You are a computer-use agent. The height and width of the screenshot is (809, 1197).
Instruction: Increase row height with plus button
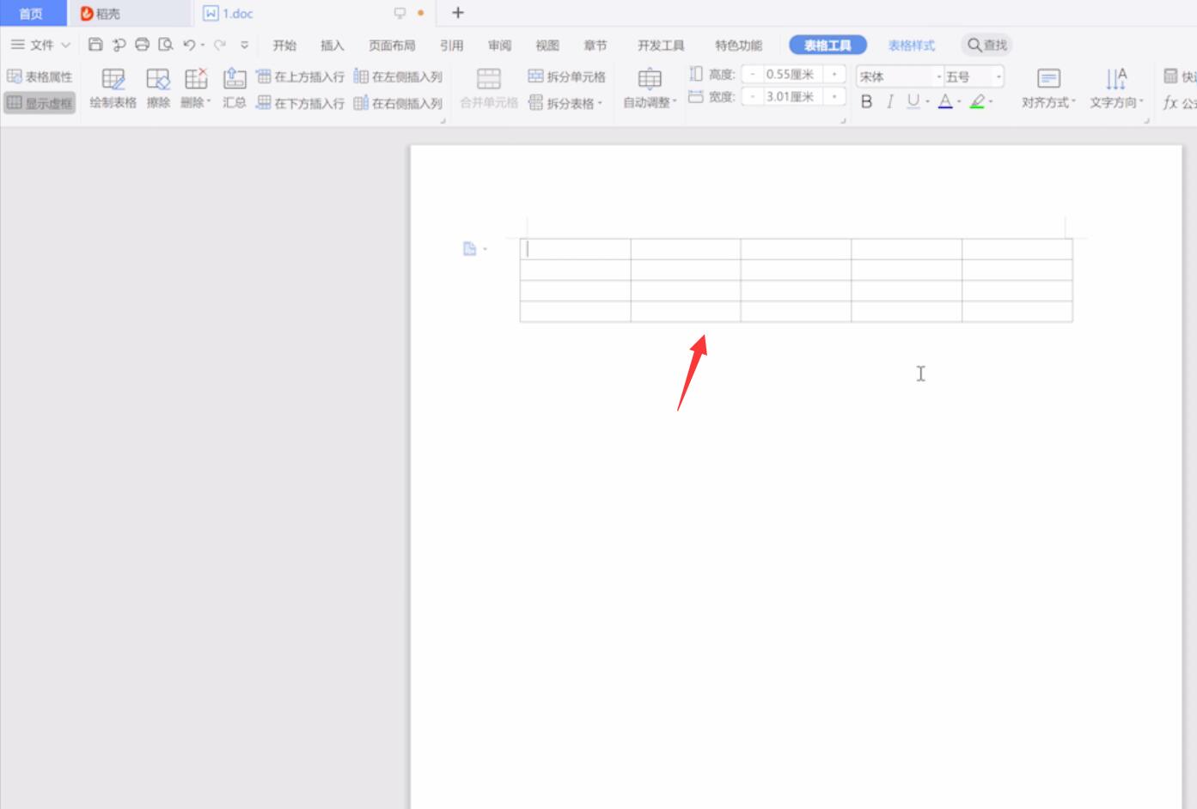[x=834, y=75]
